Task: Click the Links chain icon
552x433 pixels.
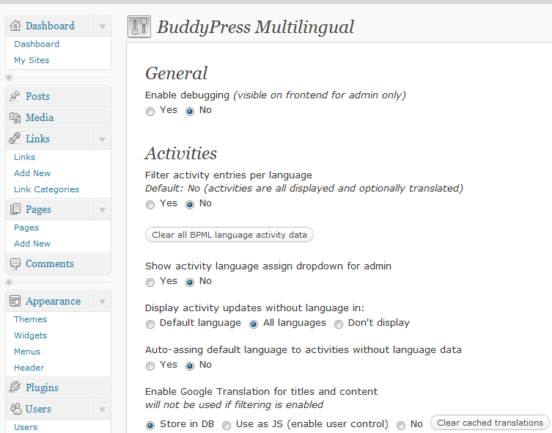Action: [15, 139]
